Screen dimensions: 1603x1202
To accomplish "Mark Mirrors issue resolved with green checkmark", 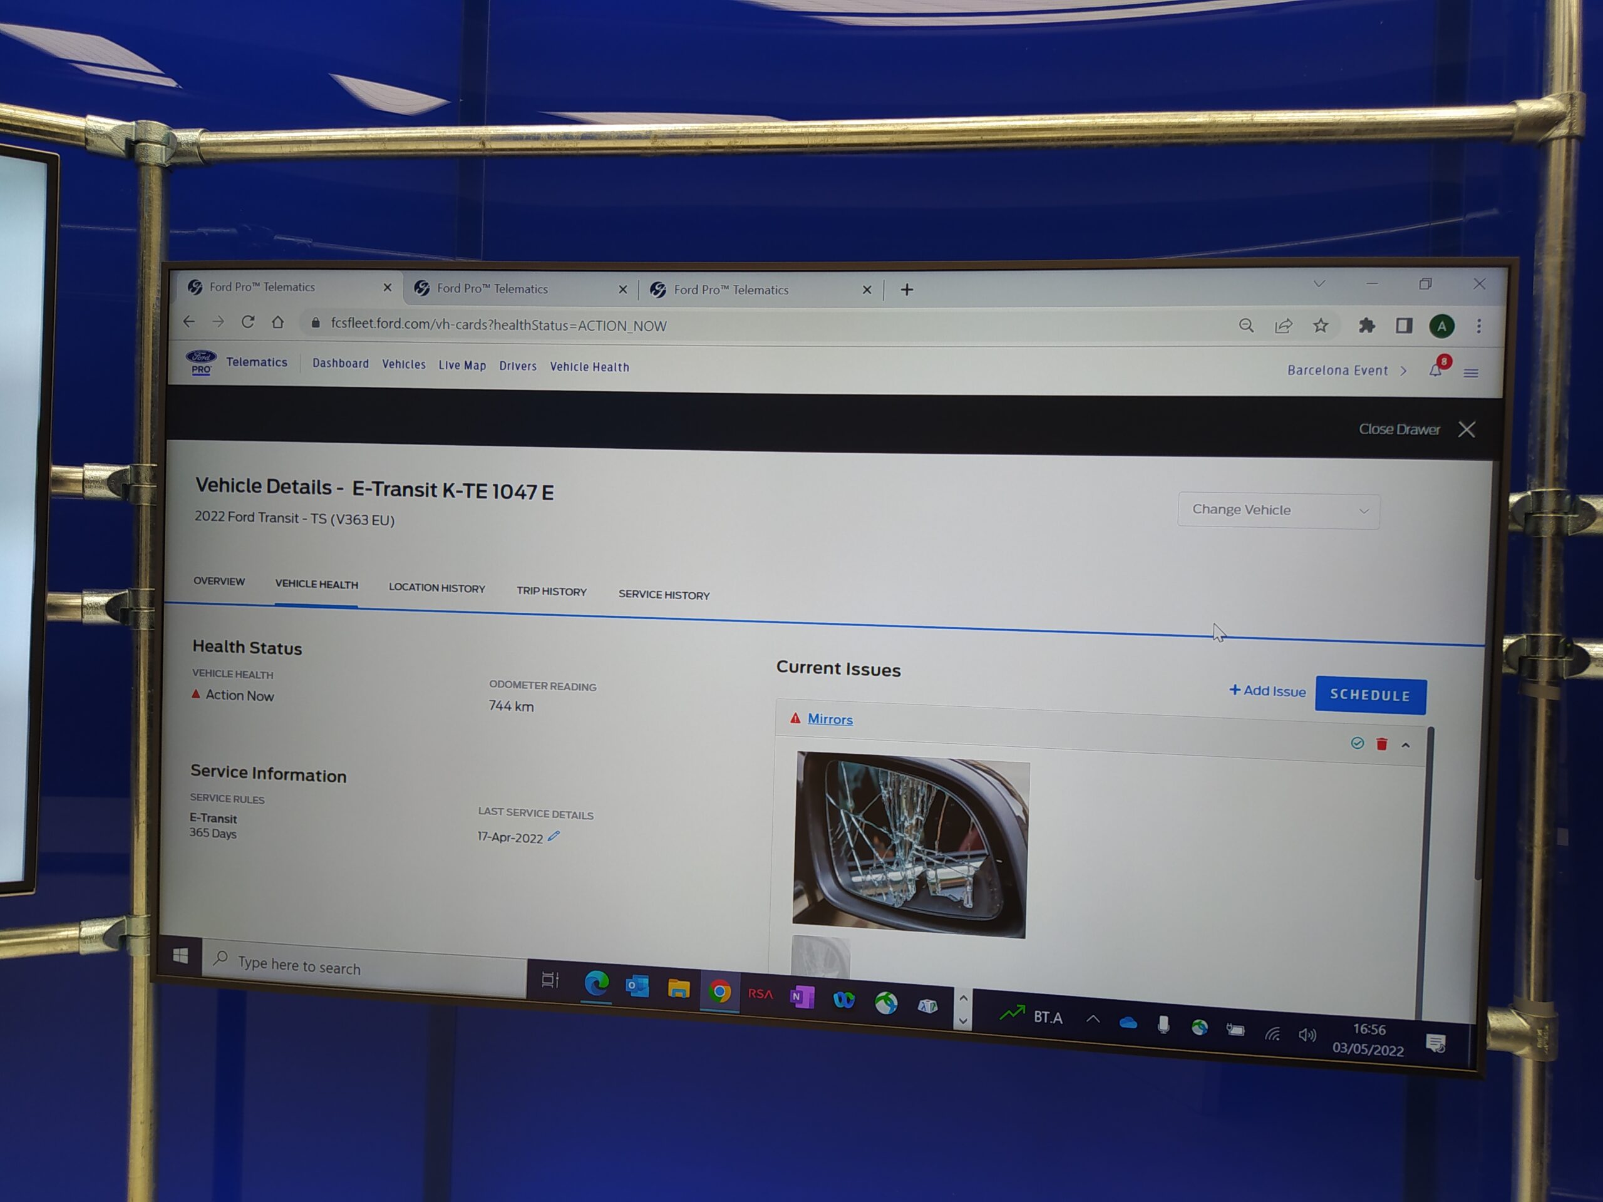I will click(x=1358, y=743).
